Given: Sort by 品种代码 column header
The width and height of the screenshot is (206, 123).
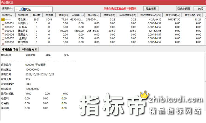Looking at the screenshot, I should (x=8, y=15).
